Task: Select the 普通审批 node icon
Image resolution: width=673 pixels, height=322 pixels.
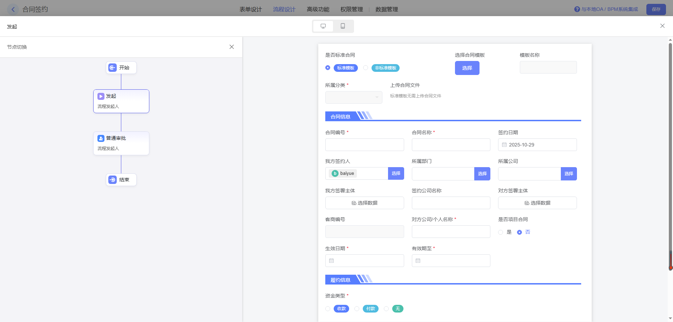Action: [x=101, y=138]
